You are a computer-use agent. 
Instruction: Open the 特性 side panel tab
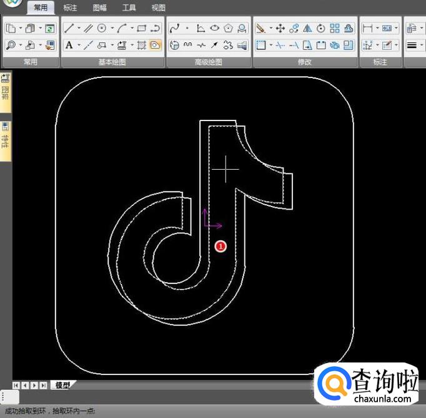coord(5,141)
